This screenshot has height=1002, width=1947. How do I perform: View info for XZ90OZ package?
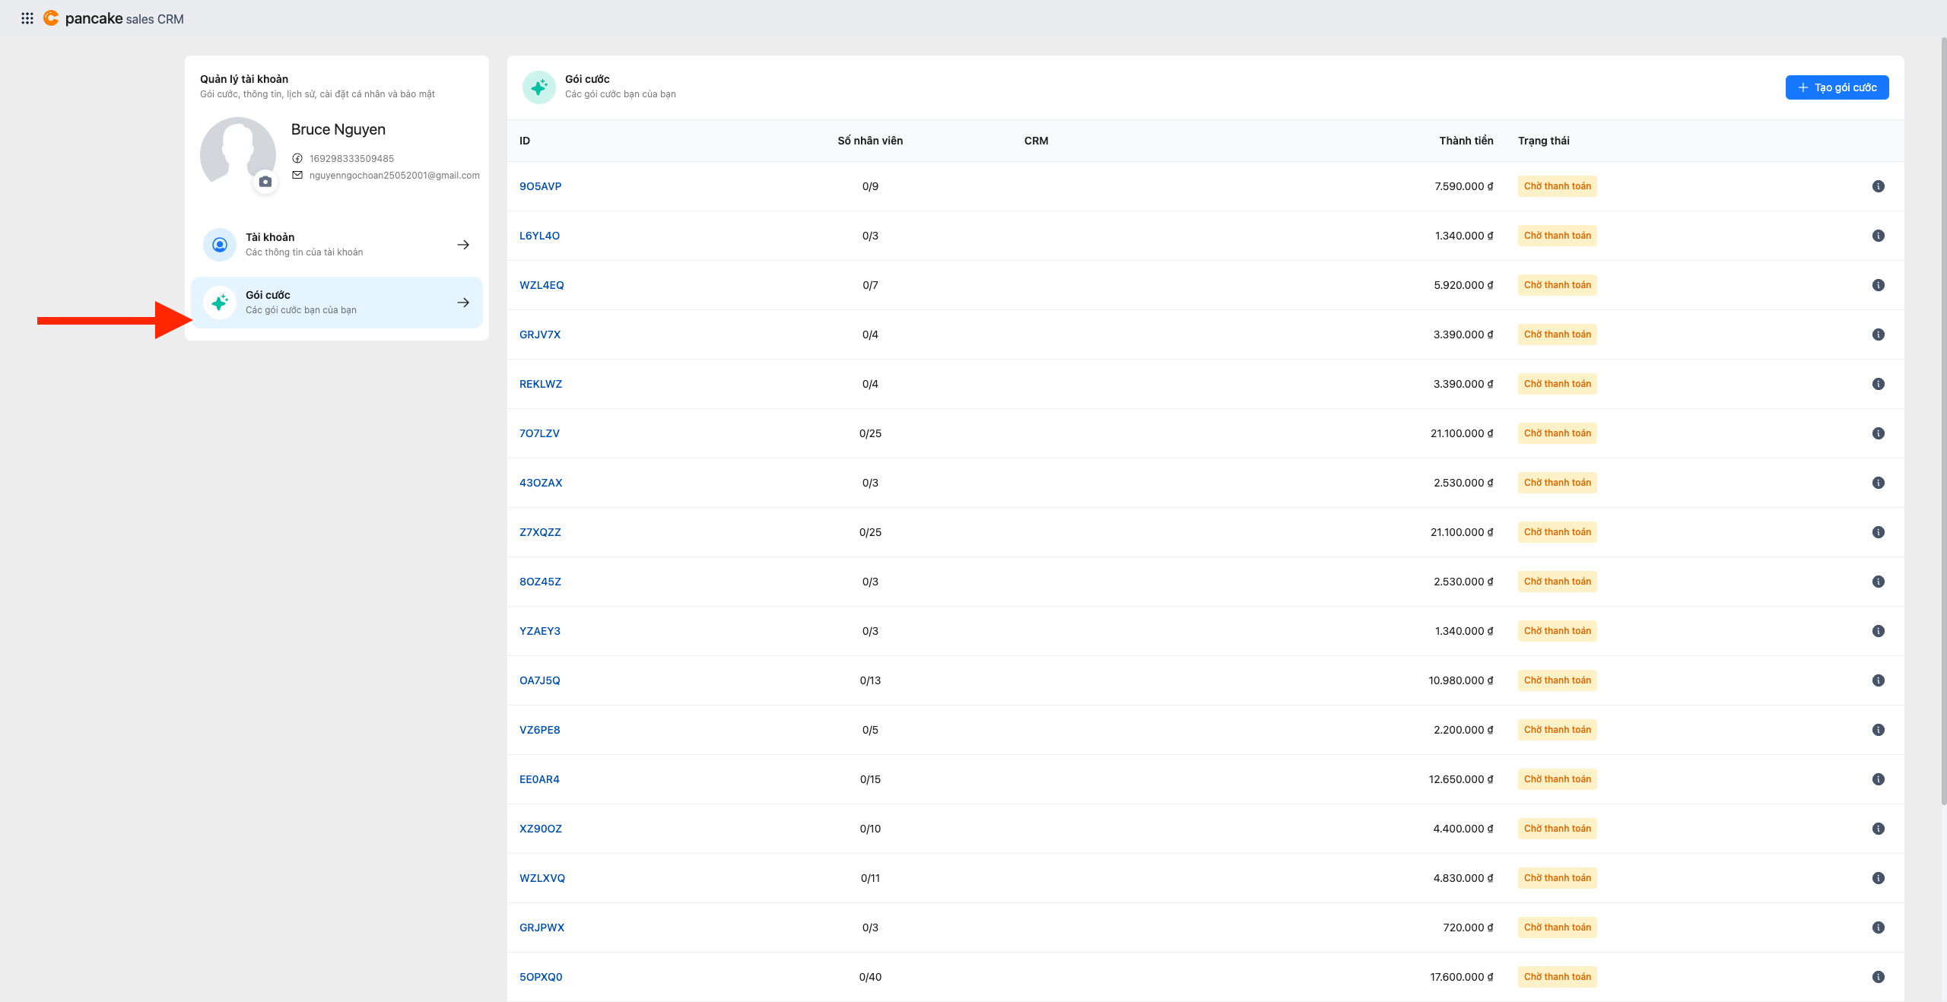click(x=1878, y=829)
